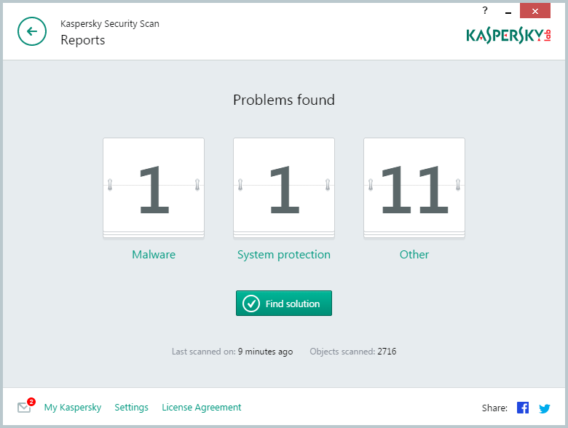This screenshot has height=428, width=568.
Task: Open My Kaspersky link
Action: point(73,408)
